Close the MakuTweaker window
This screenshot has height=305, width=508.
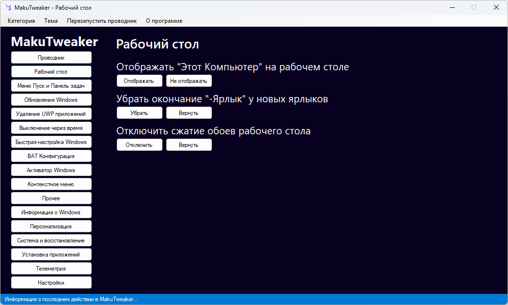tap(496, 7)
